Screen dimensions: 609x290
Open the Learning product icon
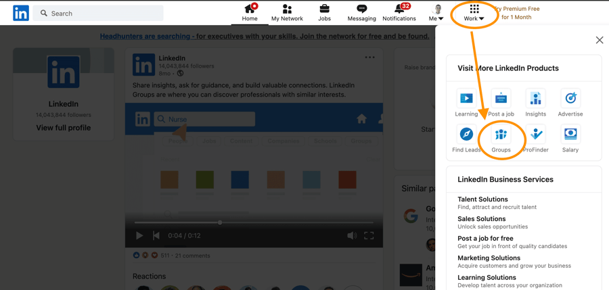pyautogui.click(x=466, y=99)
